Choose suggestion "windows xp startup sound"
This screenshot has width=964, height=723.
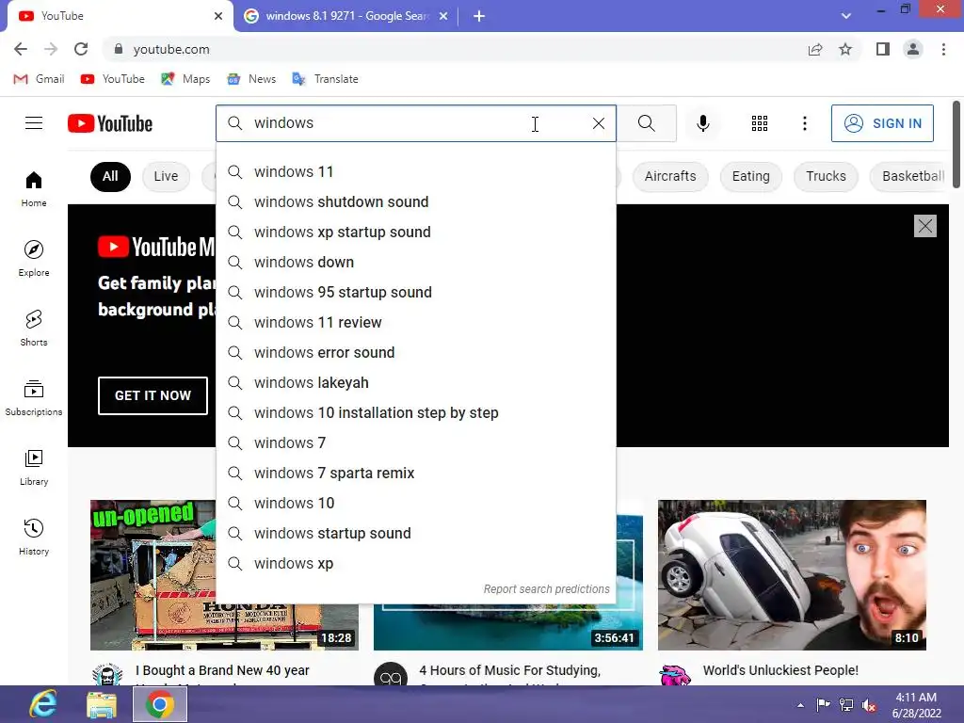[416, 232]
